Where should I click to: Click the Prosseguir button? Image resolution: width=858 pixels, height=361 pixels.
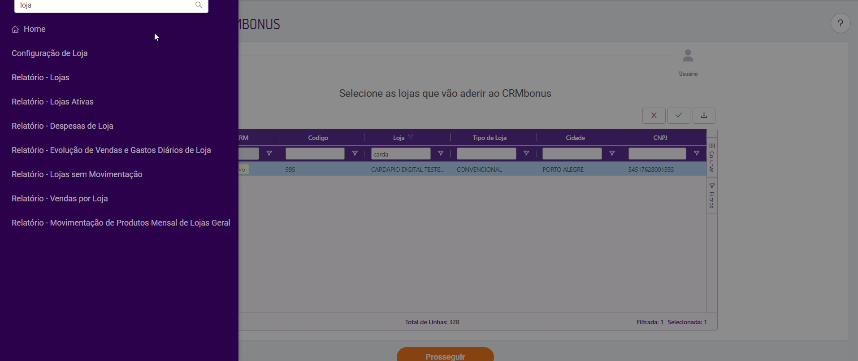point(445,354)
